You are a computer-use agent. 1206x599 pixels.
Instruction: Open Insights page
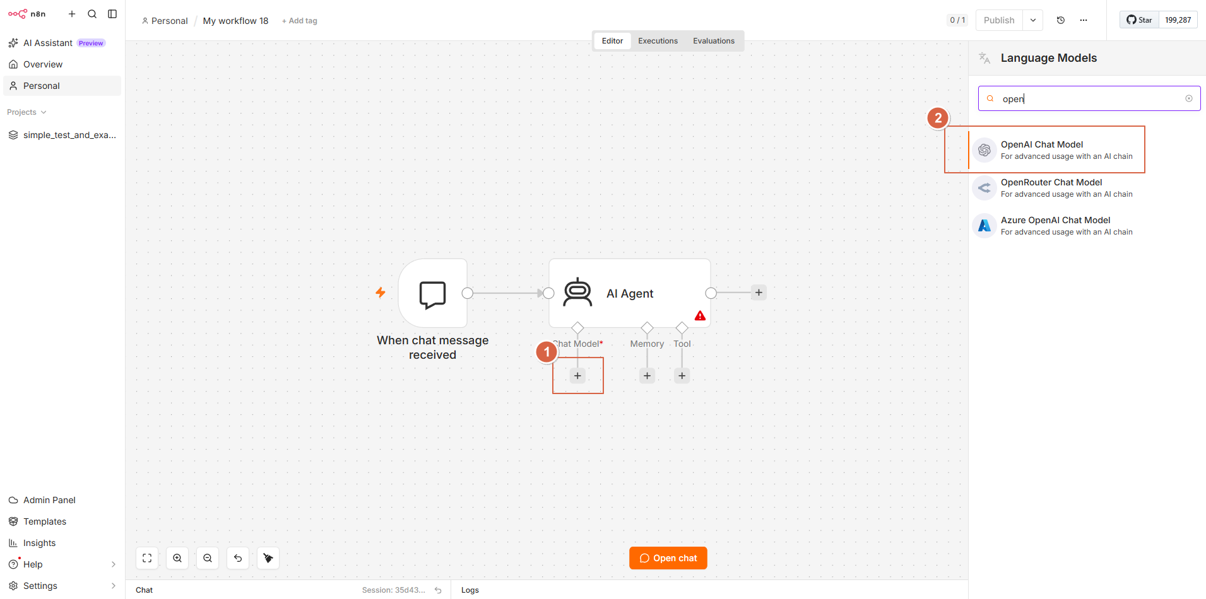pos(62,543)
